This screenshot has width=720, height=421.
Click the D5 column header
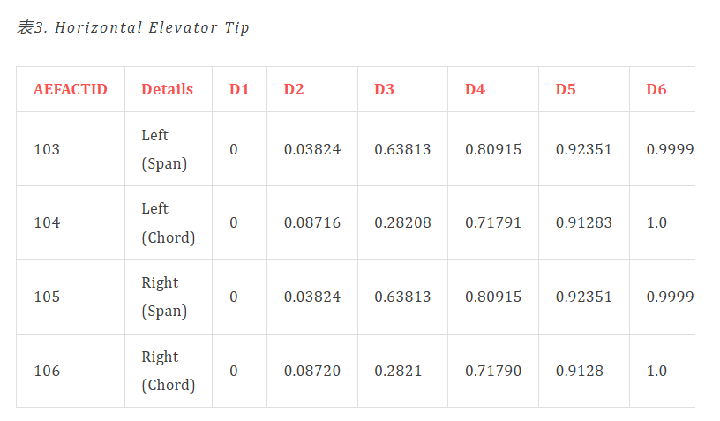566,89
